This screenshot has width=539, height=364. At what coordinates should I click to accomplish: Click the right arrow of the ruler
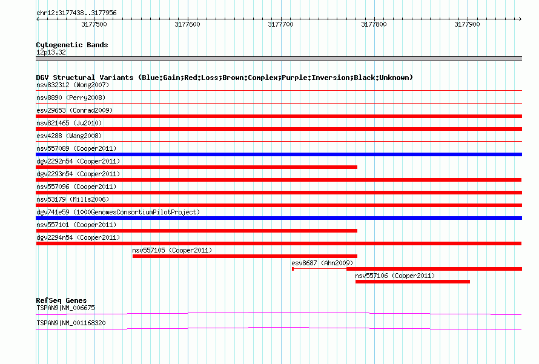click(x=520, y=19)
